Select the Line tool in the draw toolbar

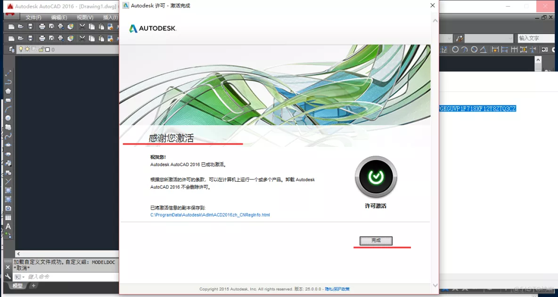(8, 73)
